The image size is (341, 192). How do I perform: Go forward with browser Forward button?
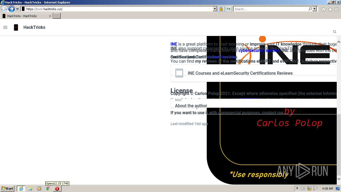(x=11, y=9)
